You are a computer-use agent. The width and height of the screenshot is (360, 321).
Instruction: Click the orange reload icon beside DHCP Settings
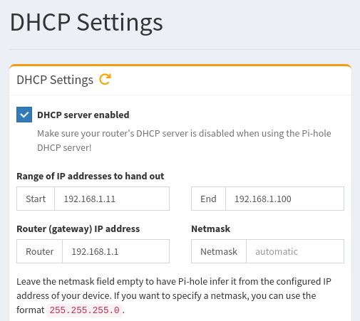(105, 79)
